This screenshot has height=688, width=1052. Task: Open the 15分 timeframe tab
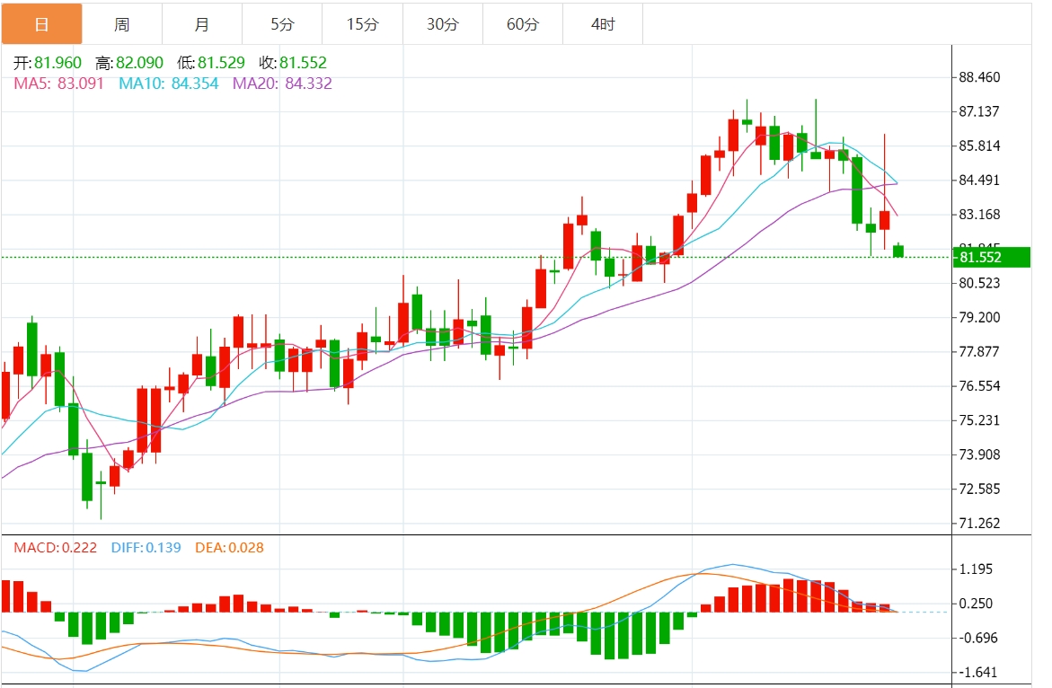362,24
